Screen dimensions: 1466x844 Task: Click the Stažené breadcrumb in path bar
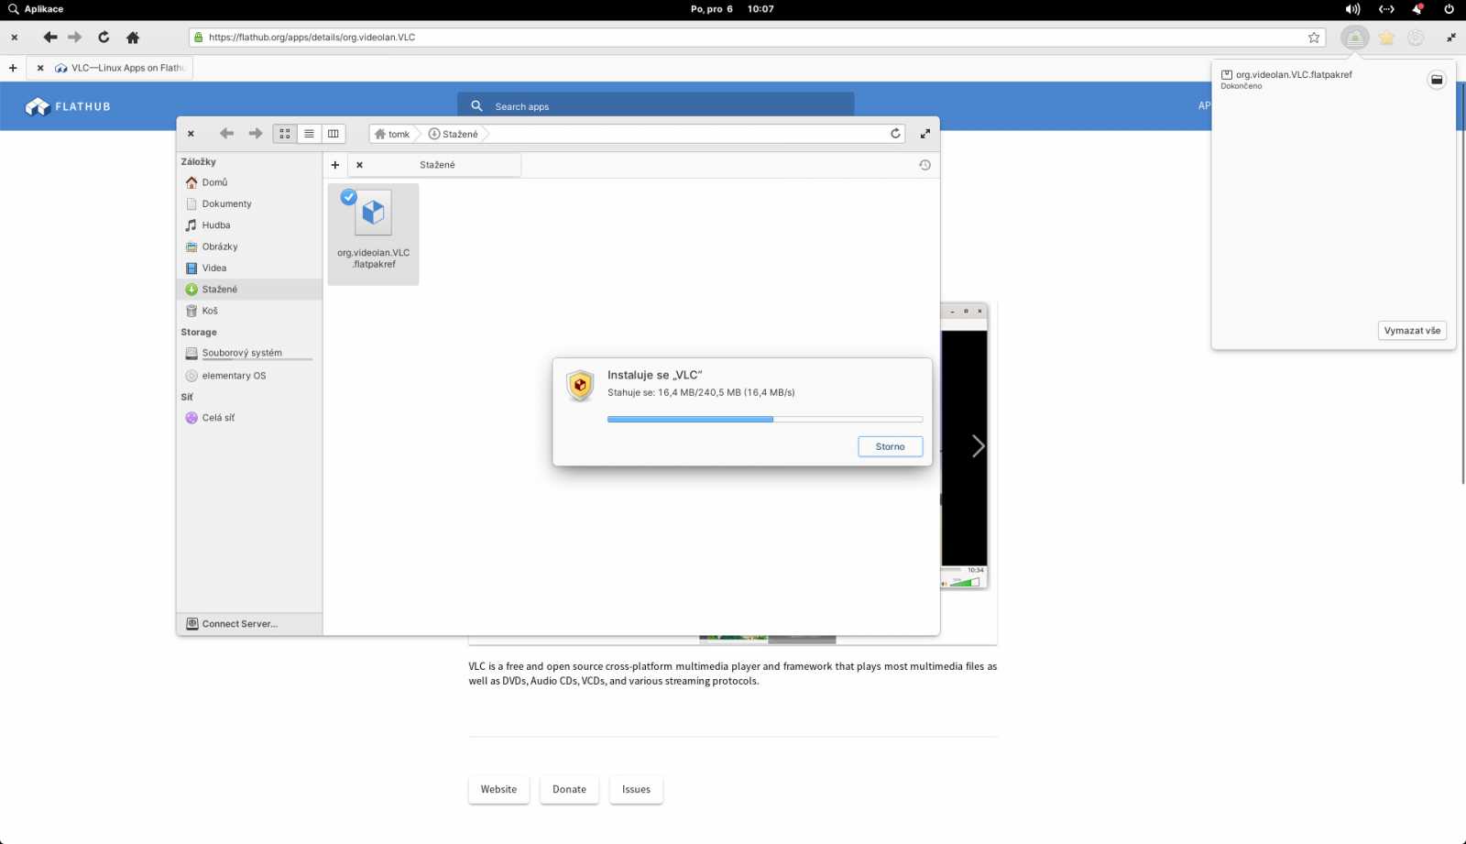(x=454, y=134)
